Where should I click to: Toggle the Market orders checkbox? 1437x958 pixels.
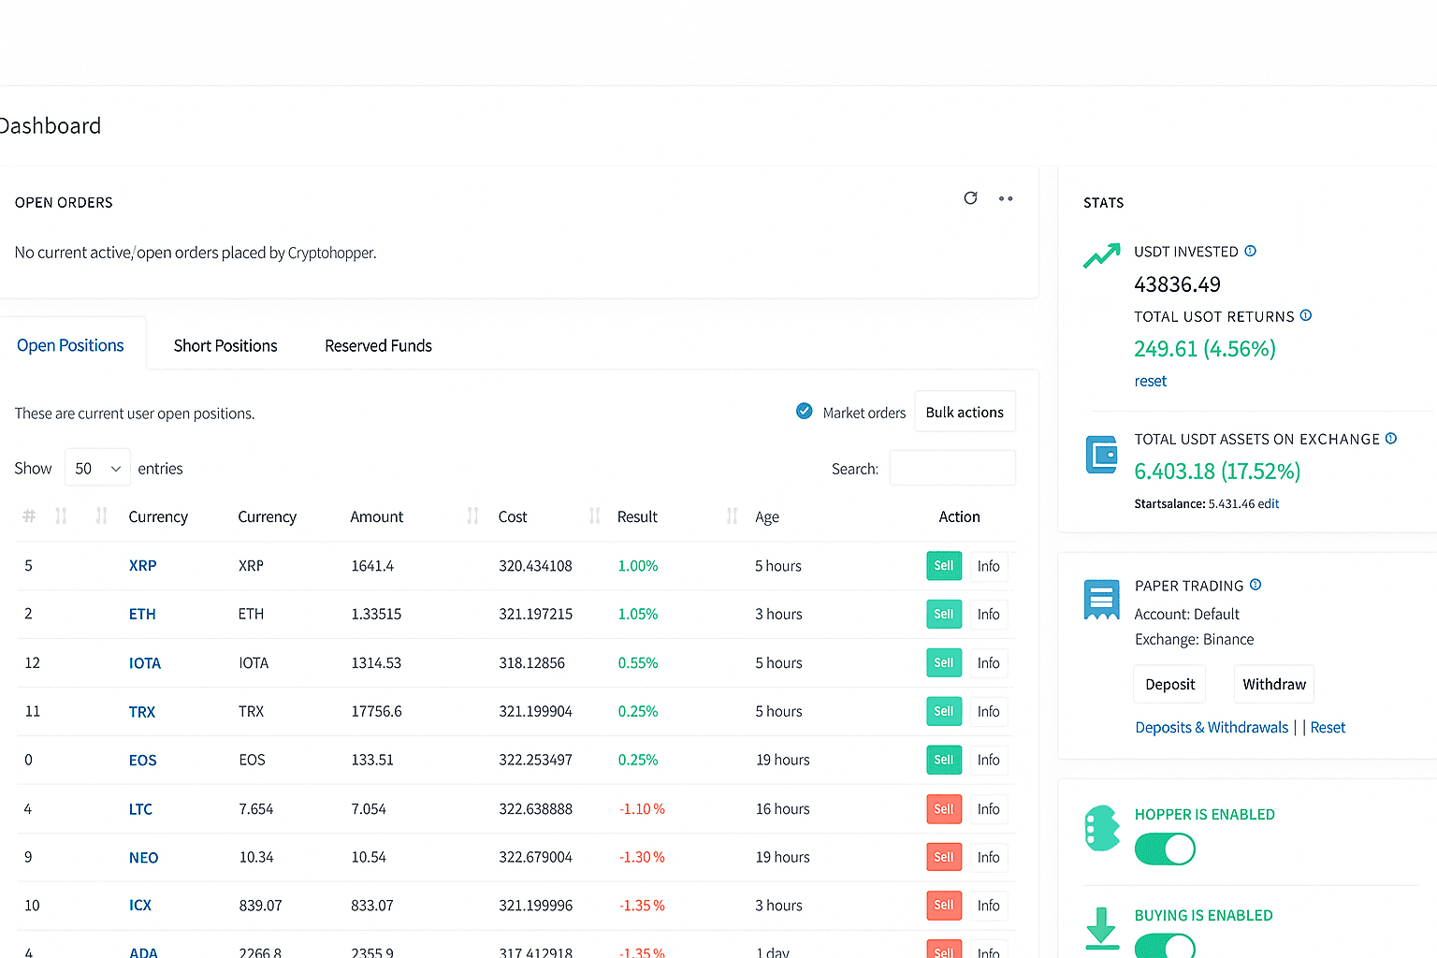[804, 411]
